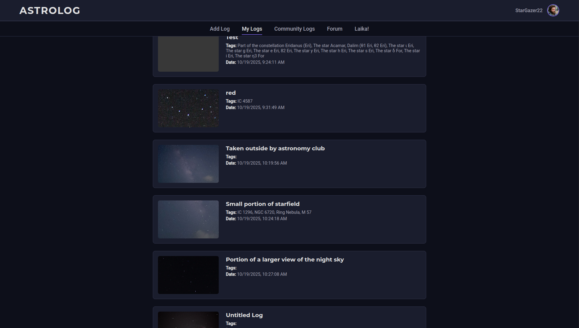Image resolution: width=579 pixels, height=328 pixels.
Task: Click the date 10/19/2025, 10:24:18 AM
Action: pos(262,219)
